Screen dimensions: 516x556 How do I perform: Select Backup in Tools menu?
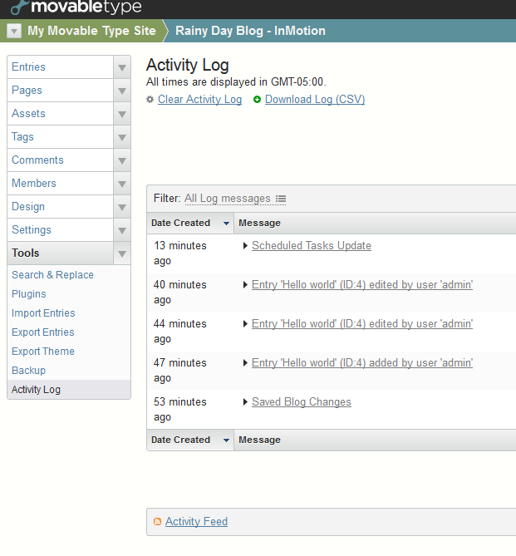pos(28,371)
